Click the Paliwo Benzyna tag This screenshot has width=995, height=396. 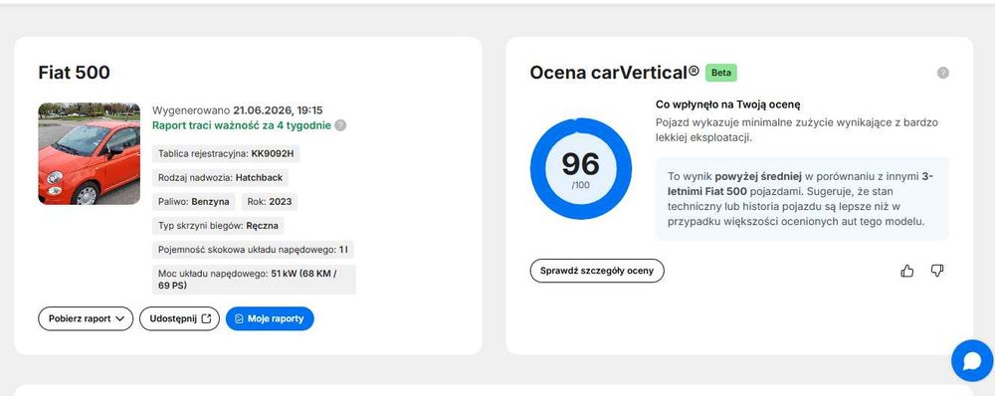pyautogui.click(x=194, y=202)
